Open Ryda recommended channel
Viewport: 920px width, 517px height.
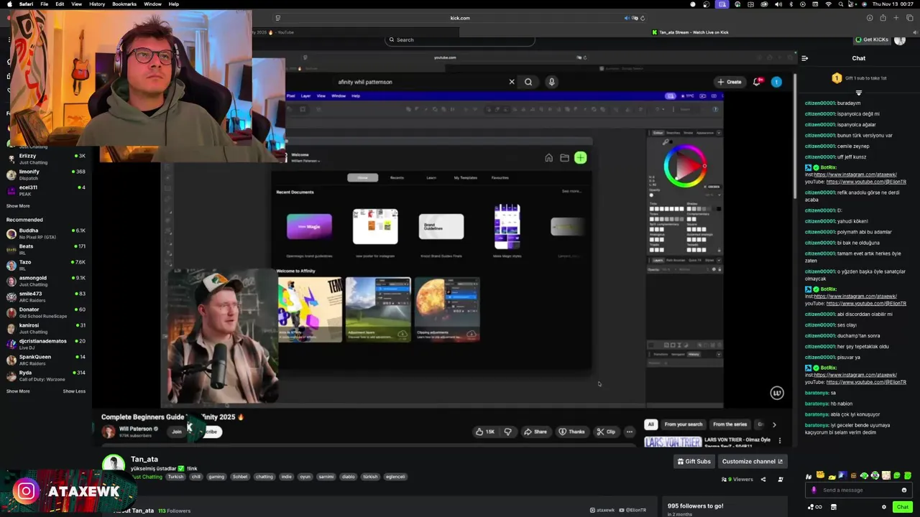pyautogui.click(x=46, y=376)
